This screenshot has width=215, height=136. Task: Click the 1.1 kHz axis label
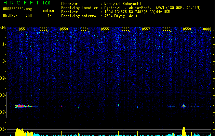pyautogui.click(x=3, y=44)
